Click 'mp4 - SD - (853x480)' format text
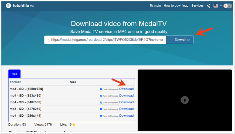The image size is (235, 134). [26, 96]
